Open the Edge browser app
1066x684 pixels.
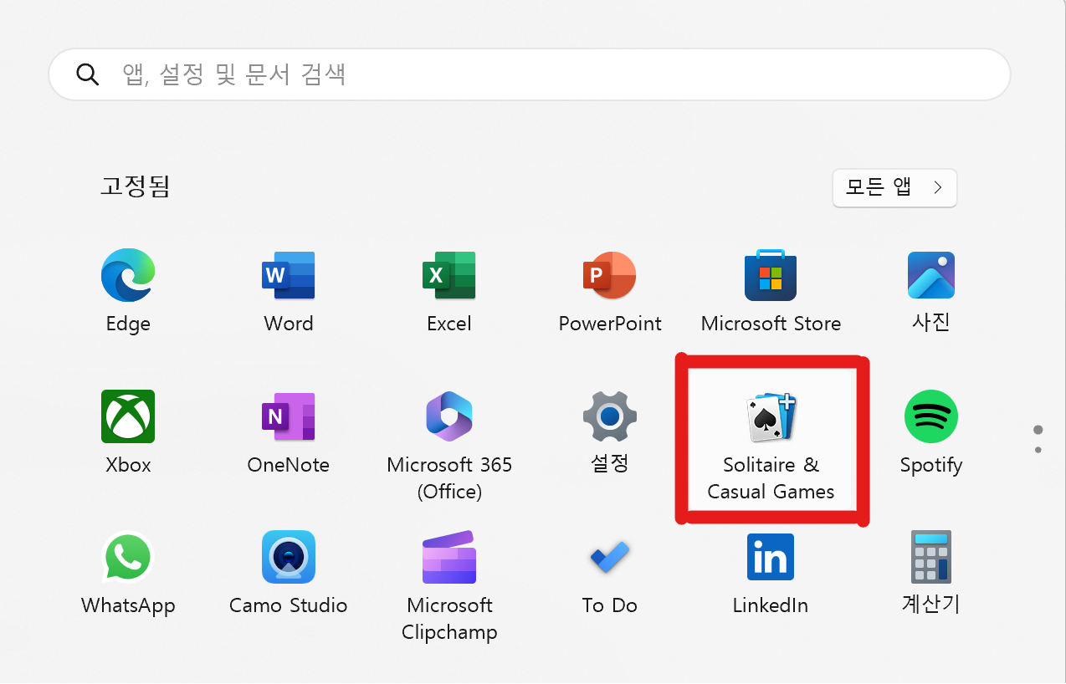click(x=128, y=292)
